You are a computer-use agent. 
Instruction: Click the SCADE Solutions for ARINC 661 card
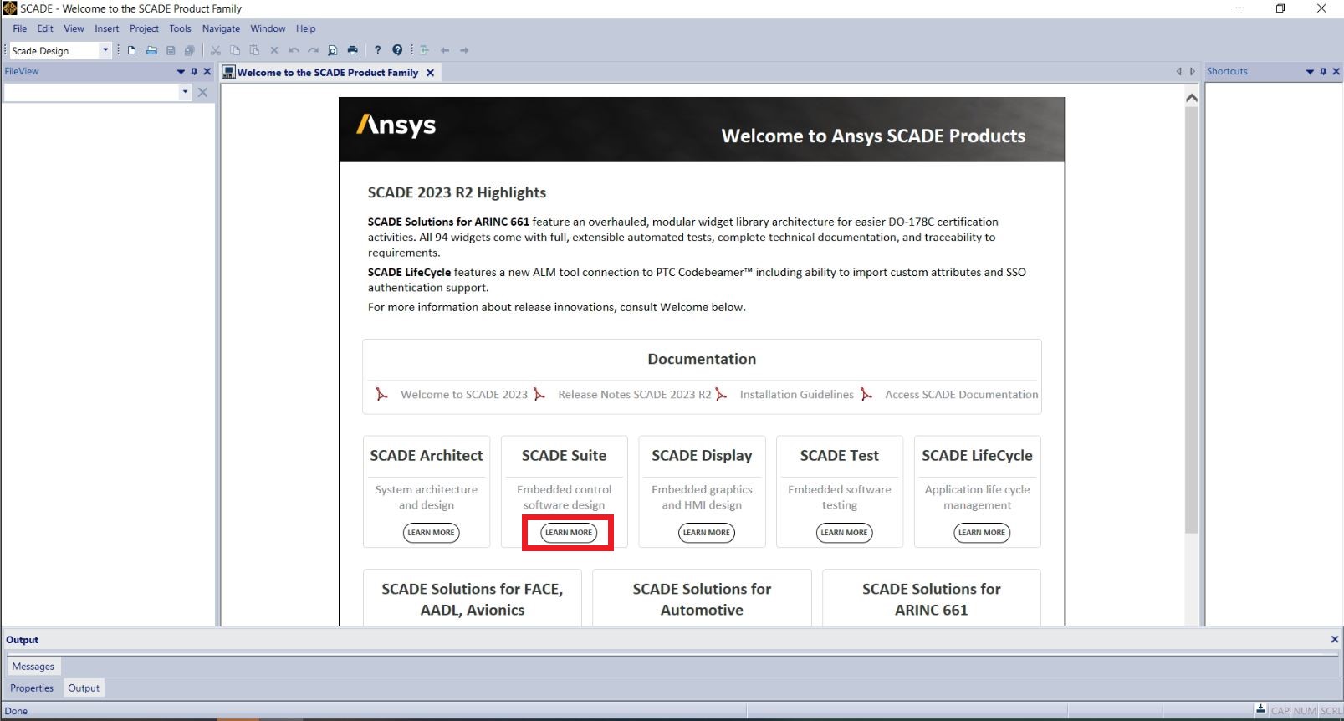(932, 598)
